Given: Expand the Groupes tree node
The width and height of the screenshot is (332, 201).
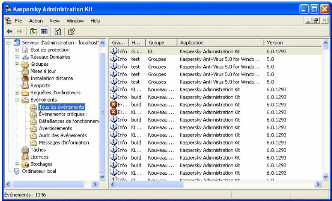Looking at the screenshot, I should [17, 64].
